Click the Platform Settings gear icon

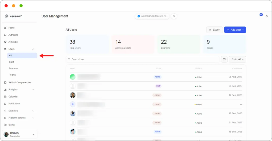tap(5, 118)
